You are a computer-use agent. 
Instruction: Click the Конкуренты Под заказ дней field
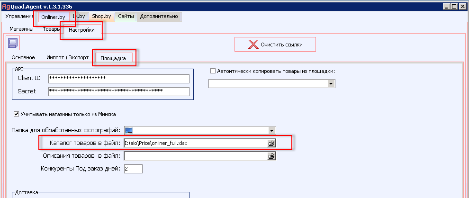(133, 169)
